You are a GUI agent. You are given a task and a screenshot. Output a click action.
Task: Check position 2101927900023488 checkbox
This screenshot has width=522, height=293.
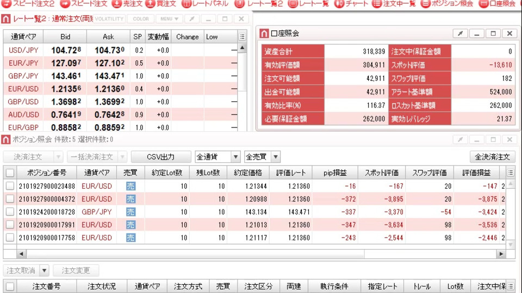click(10, 186)
